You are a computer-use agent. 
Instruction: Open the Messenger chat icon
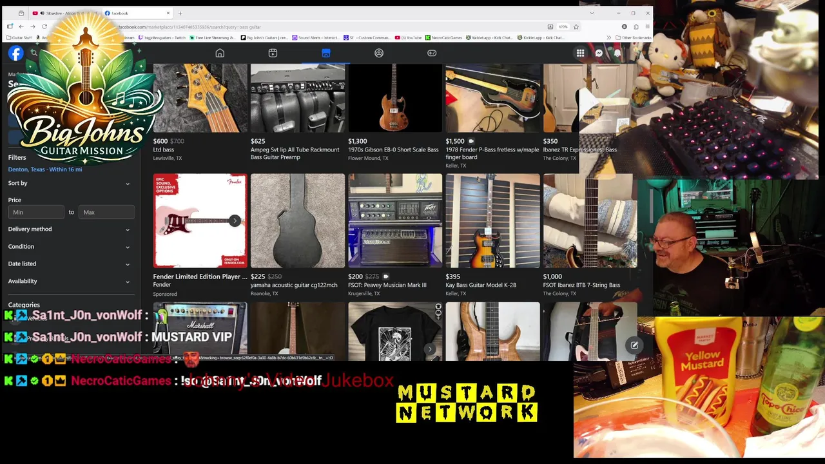(x=599, y=53)
